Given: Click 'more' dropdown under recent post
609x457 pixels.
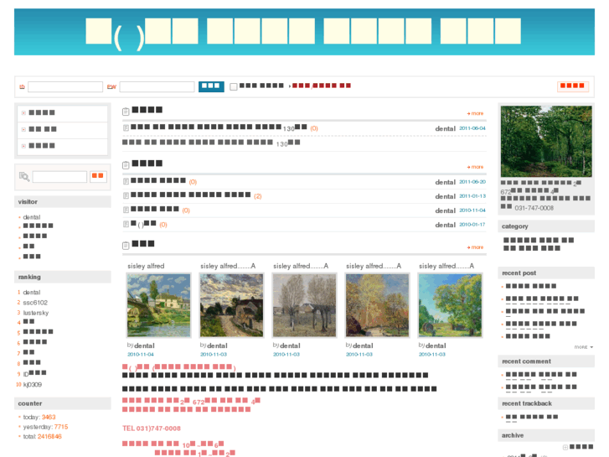Looking at the screenshot, I should [x=584, y=347].
